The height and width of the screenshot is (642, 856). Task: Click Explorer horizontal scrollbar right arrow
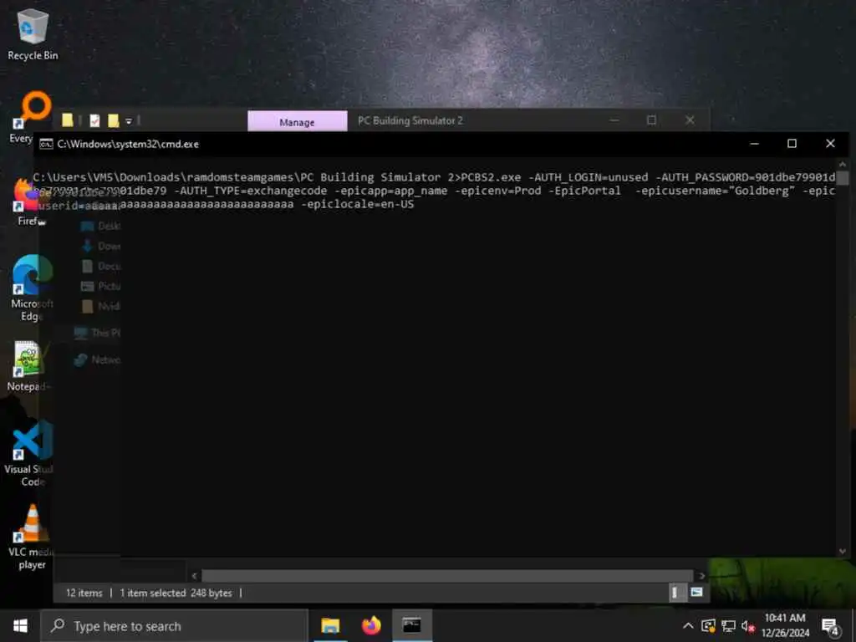(701, 575)
